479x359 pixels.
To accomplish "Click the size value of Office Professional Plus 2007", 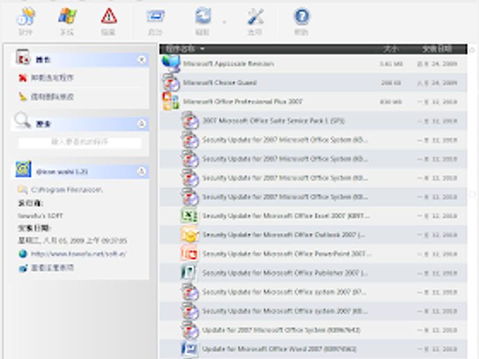I will tap(391, 102).
